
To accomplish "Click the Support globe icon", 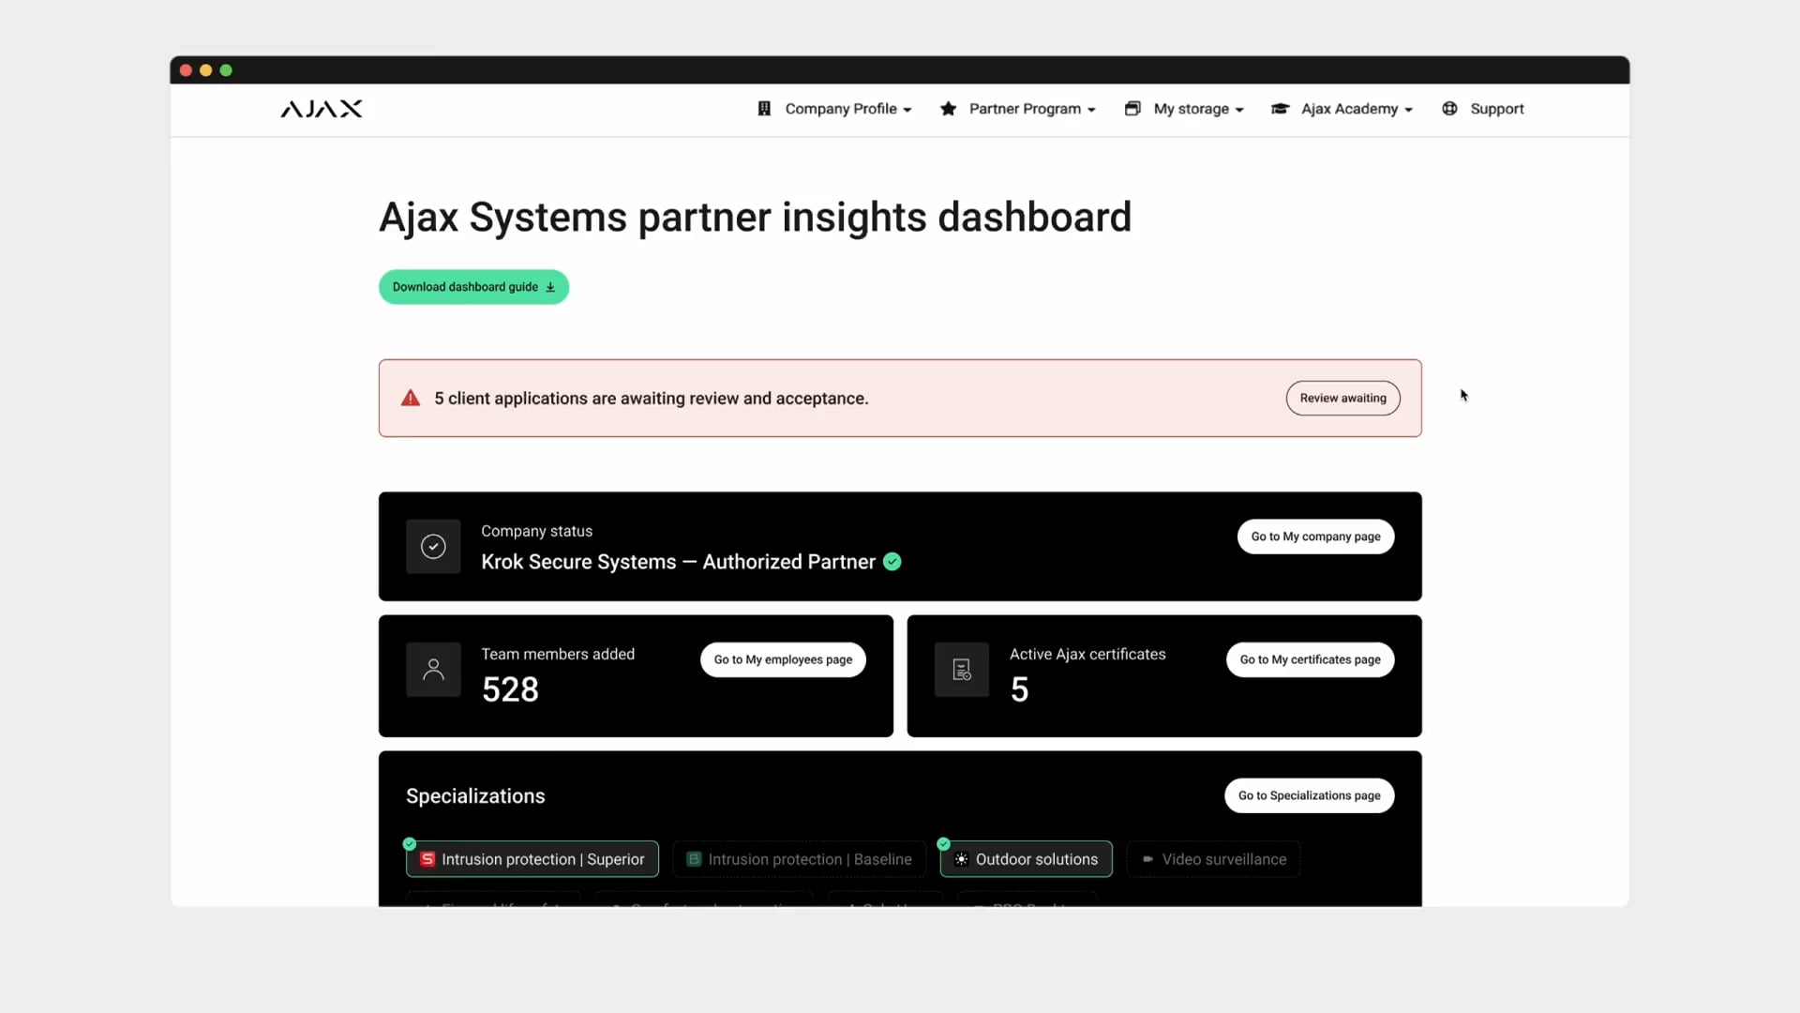I will [1449, 109].
